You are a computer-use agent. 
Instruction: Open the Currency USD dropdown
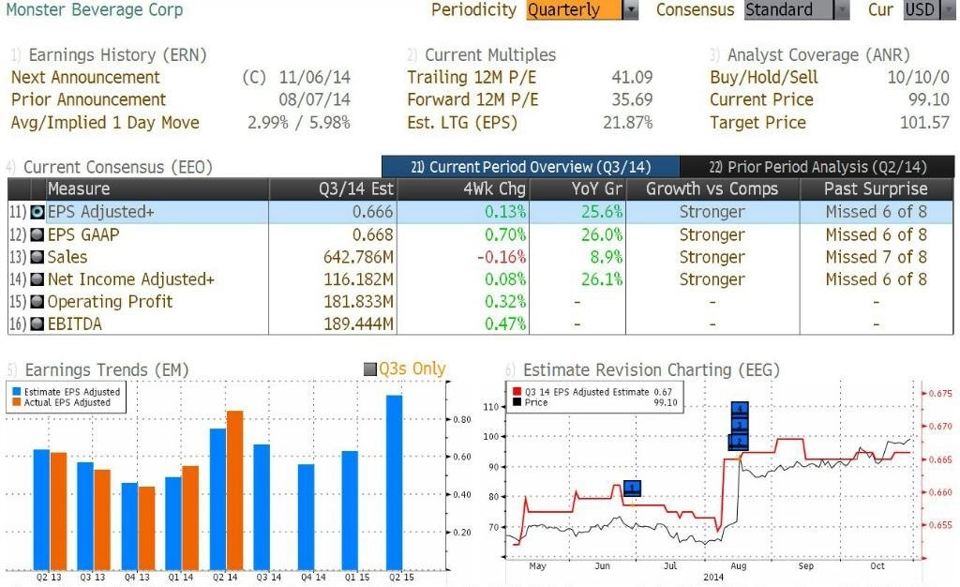[928, 9]
